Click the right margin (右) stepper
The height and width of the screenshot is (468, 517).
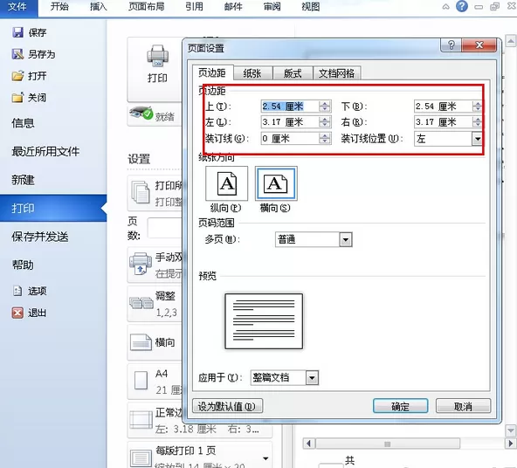point(478,122)
